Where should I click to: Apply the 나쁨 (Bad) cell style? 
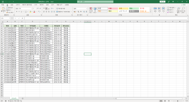pos(113,8)
